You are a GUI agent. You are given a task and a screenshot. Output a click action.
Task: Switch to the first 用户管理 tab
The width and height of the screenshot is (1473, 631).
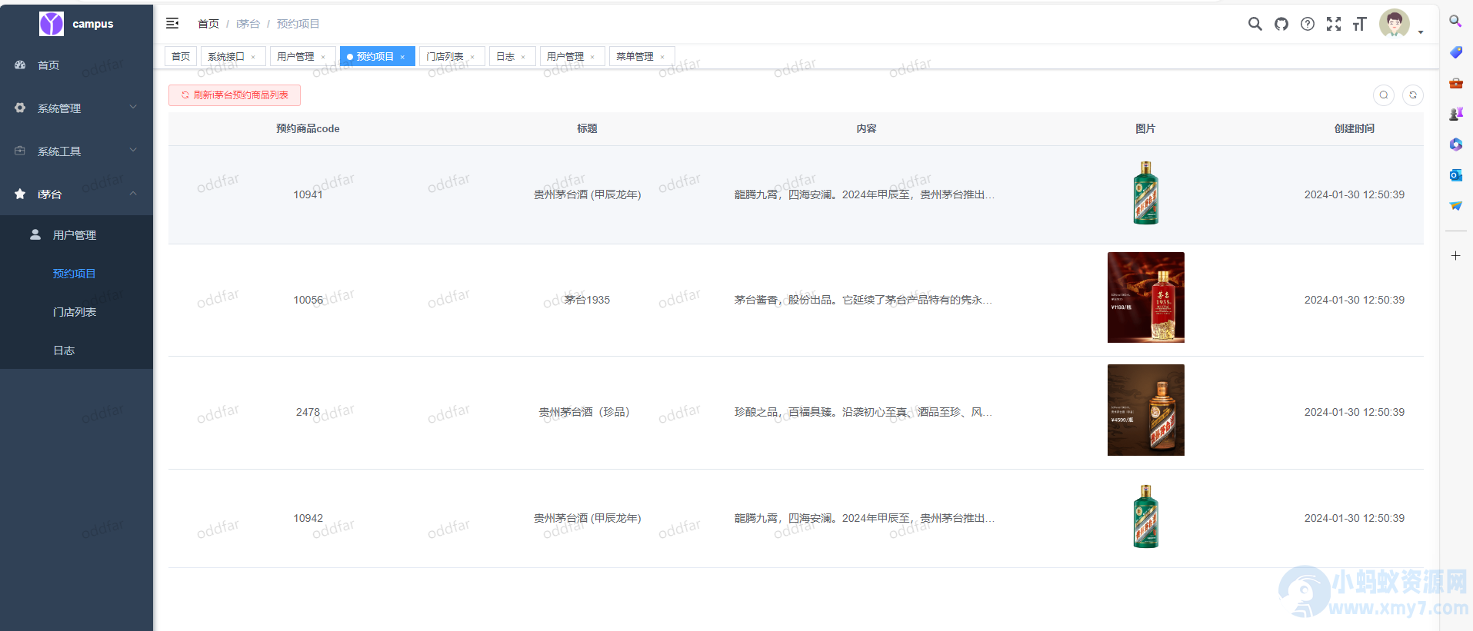coord(295,56)
